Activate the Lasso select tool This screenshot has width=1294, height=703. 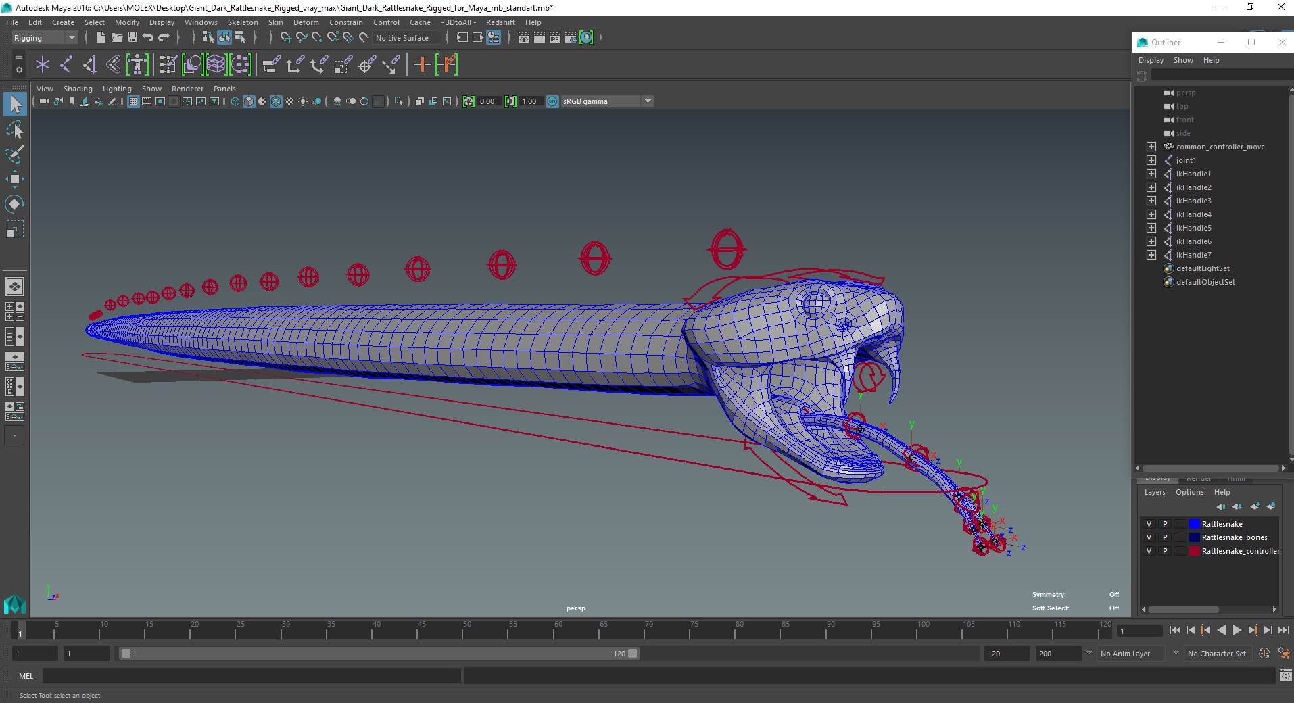(x=15, y=129)
